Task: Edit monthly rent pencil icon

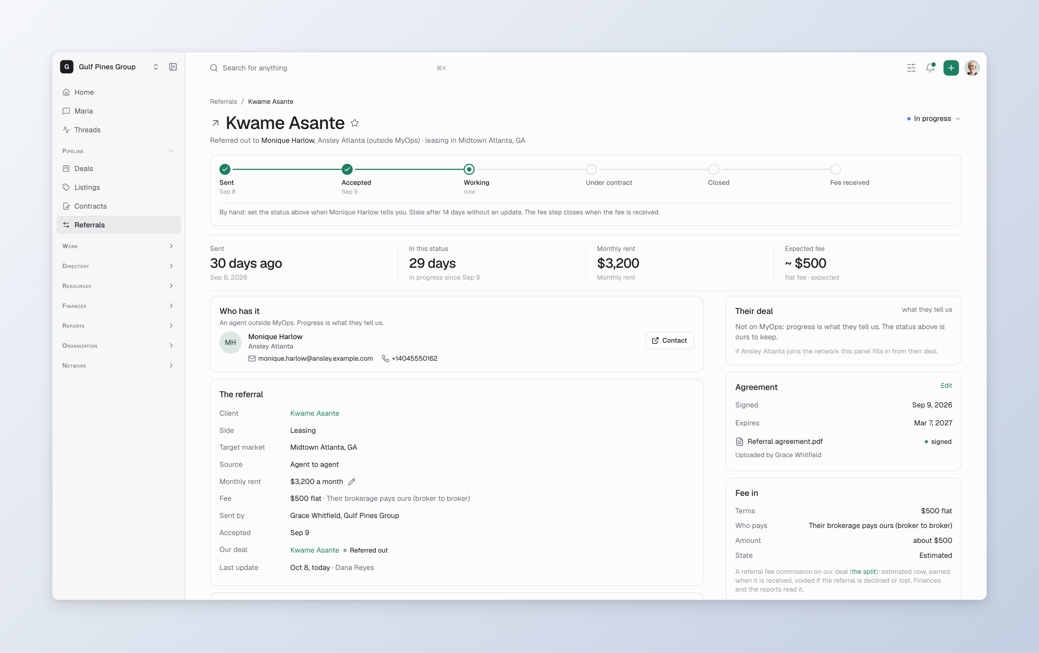Action: (x=352, y=482)
